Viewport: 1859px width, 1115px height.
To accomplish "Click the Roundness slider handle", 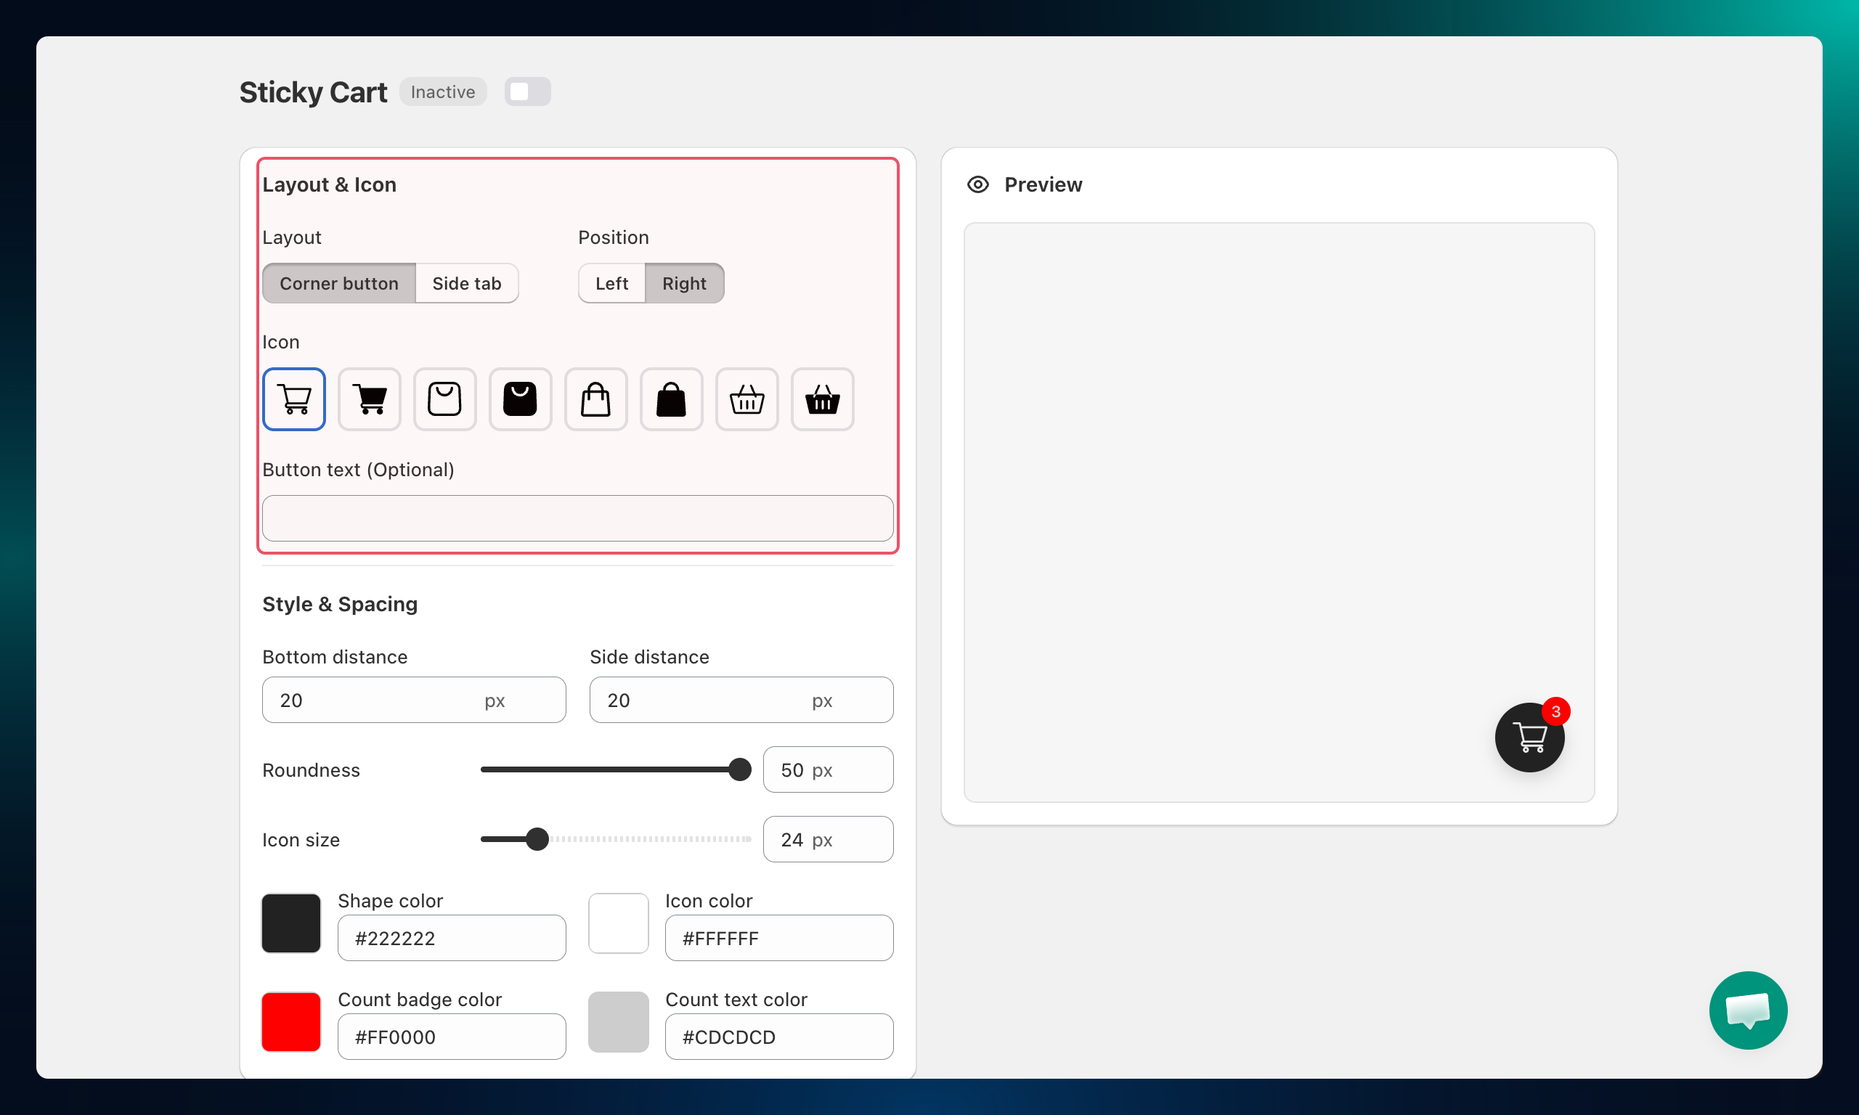I will 740,769.
